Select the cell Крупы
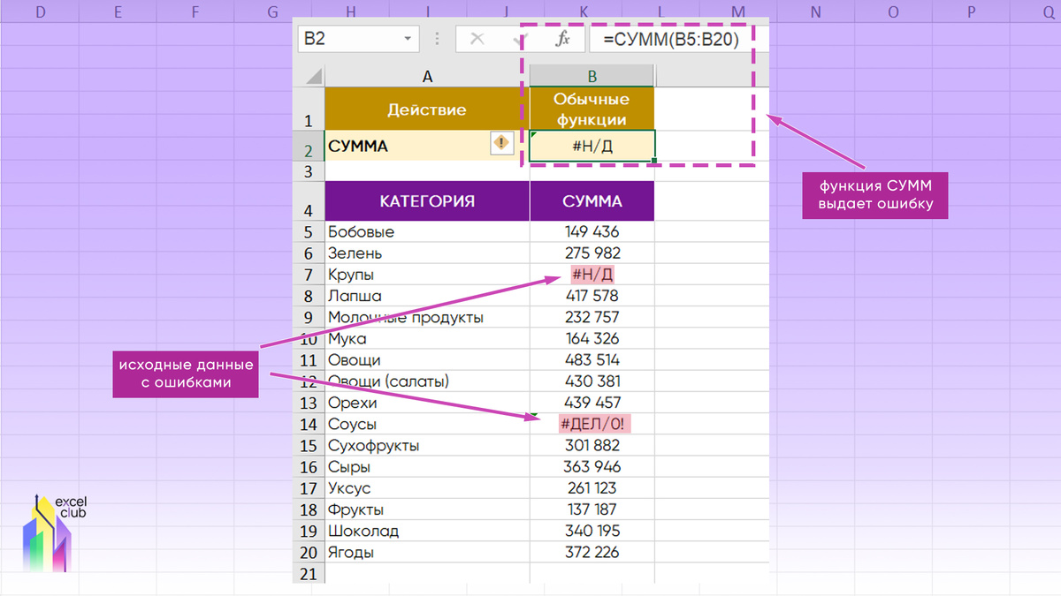The width and height of the screenshot is (1061, 596). point(427,275)
